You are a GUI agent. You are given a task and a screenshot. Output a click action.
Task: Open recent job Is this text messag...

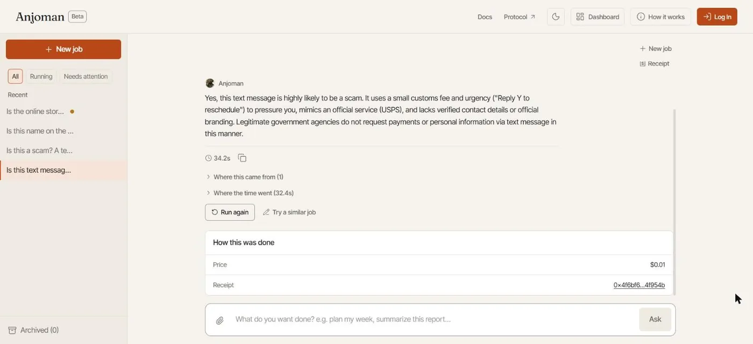63,170
